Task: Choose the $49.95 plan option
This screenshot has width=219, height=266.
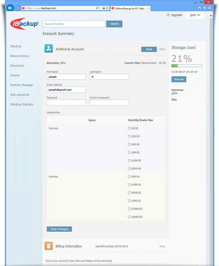Action: [x=129, y=144]
